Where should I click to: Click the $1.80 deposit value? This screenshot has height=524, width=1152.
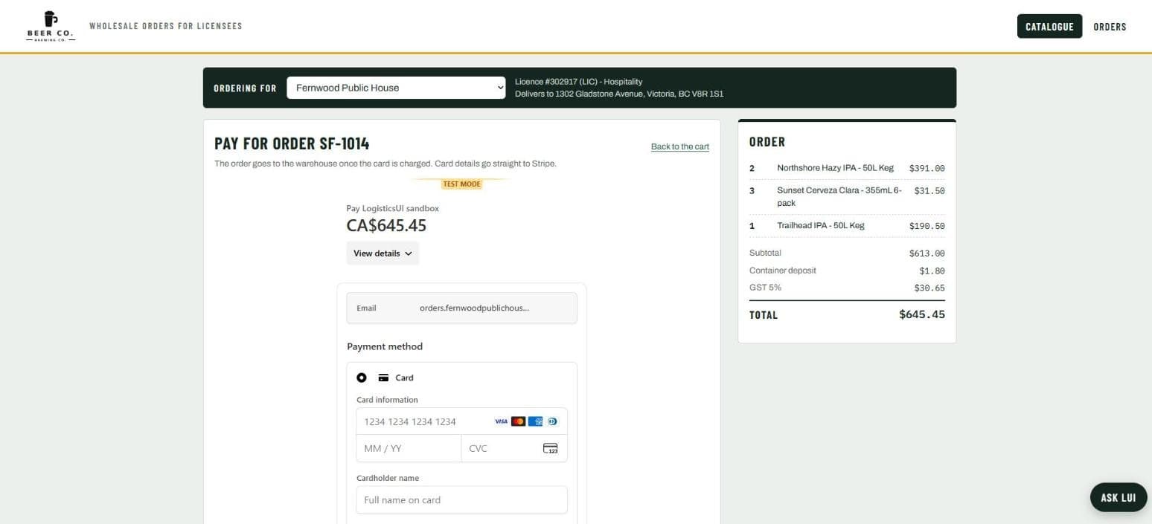click(932, 271)
